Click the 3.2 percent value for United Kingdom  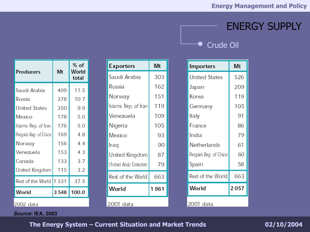click(x=81, y=170)
